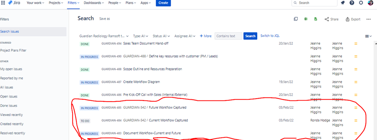The image size is (377, 140).
Task: Open Future Workflow Captured issue summary
Action: (168, 107)
